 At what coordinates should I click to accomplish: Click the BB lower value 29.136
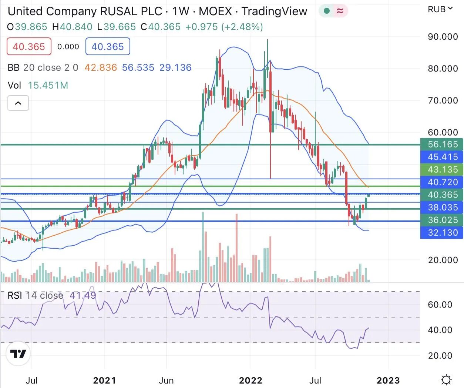click(x=175, y=67)
